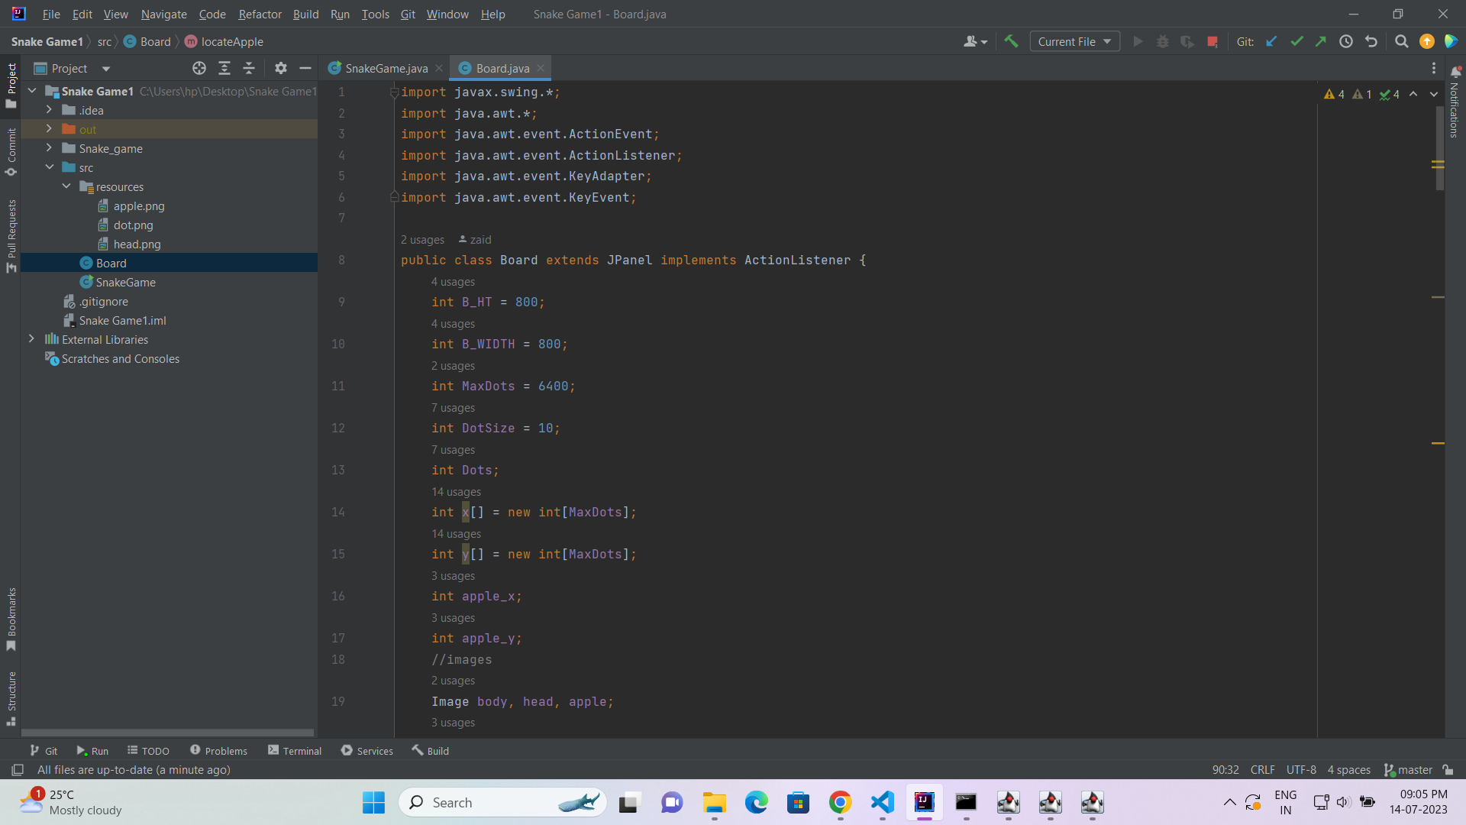Open branch popup via master in status bar
1466x825 pixels.
click(1415, 770)
